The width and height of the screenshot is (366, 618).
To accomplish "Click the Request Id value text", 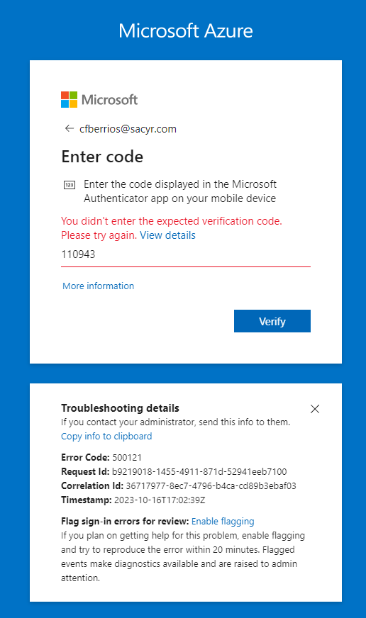I will coord(199,472).
